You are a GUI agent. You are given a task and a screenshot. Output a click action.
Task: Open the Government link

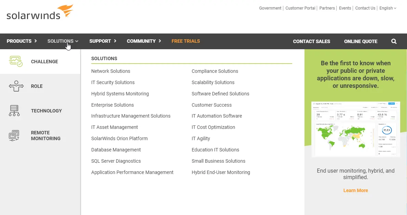[x=270, y=8]
